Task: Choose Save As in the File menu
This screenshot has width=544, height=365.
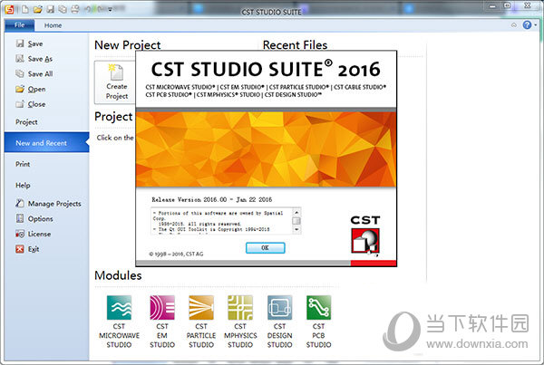Action: coord(34,59)
